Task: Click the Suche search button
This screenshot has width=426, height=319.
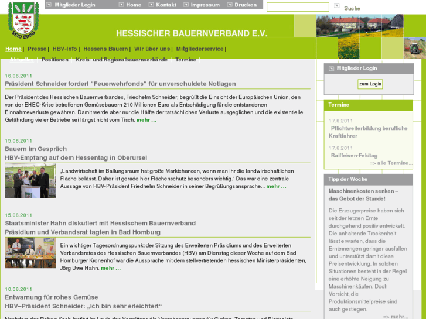Action: [352, 8]
